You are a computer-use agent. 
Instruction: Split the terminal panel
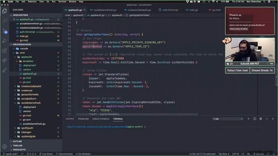(x=255, y=119)
